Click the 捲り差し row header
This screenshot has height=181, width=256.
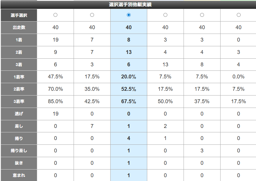point(19,151)
